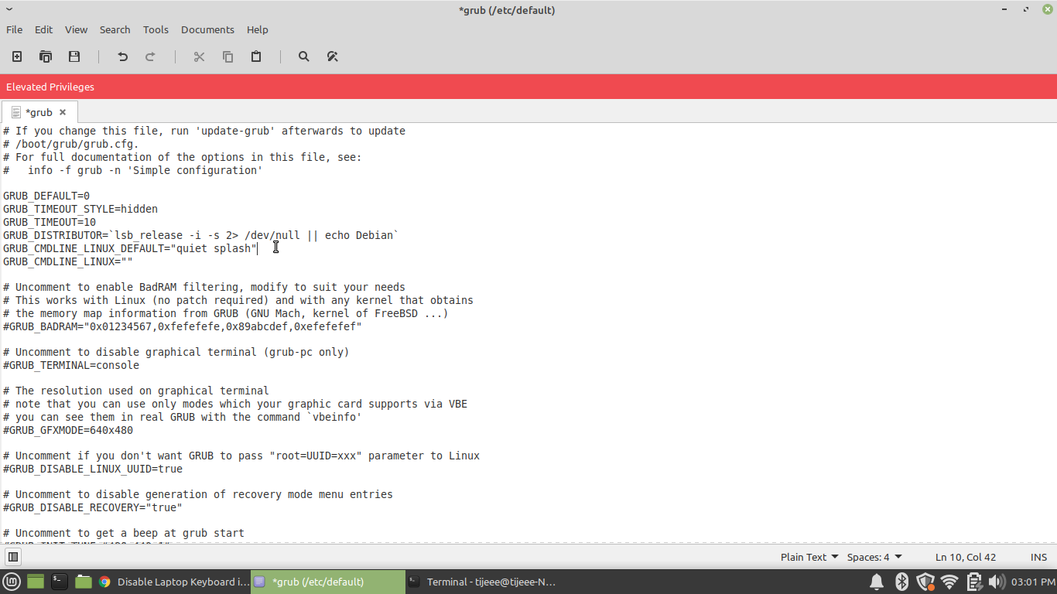
Task: Open Find and Replace
Action: (333, 56)
